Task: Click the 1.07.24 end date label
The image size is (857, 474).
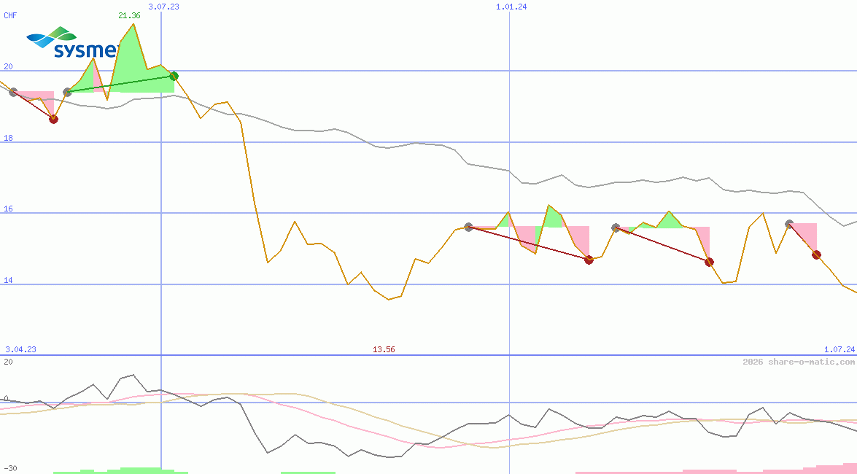Action: click(838, 349)
